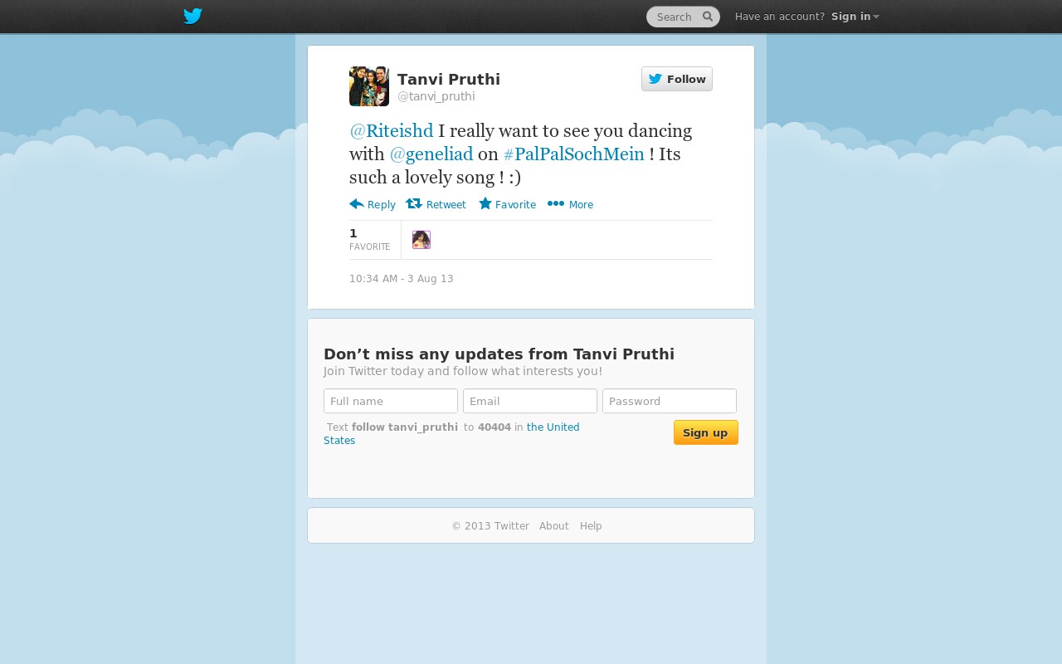Click the search magnifier icon
The width and height of the screenshot is (1062, 664).
click(x=708, y=17)
